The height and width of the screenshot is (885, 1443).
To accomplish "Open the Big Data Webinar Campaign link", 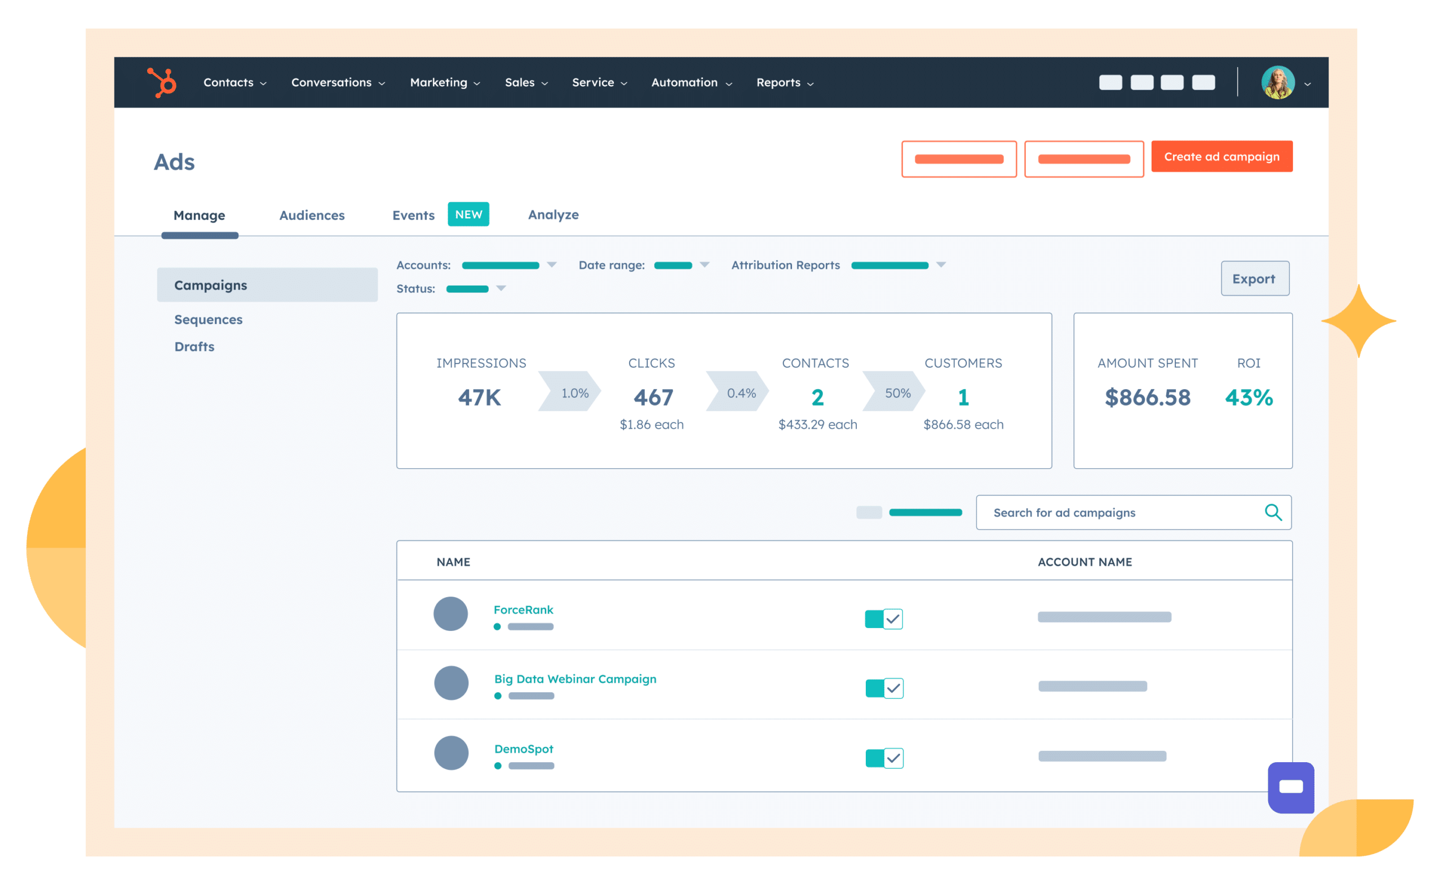I will [x=574, y=679].
